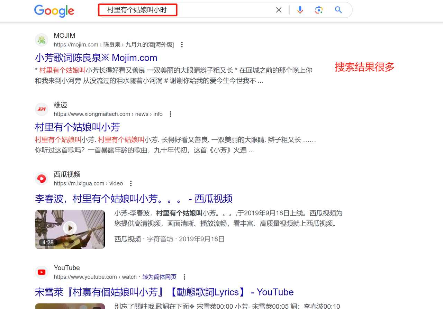Image resolution: width=443 pixels, height=309 pixels.
Task: Open the 小芳歌词陈良泉 Mojim.com result
Action: coord(96,57)
